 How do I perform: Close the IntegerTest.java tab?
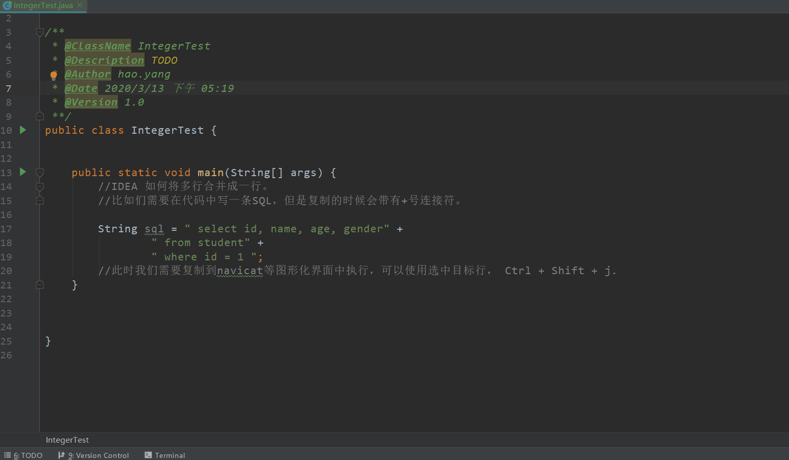pos(79,6)
